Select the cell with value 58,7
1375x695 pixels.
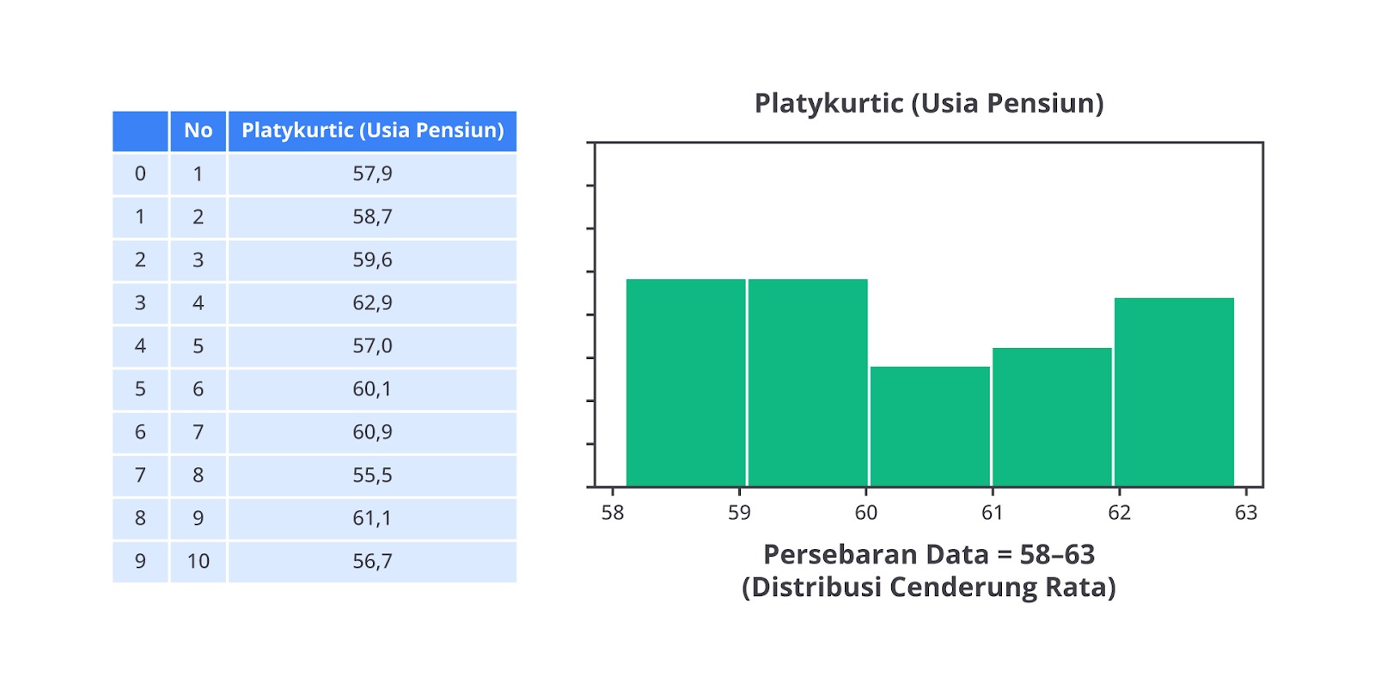[x=372, y=216]
